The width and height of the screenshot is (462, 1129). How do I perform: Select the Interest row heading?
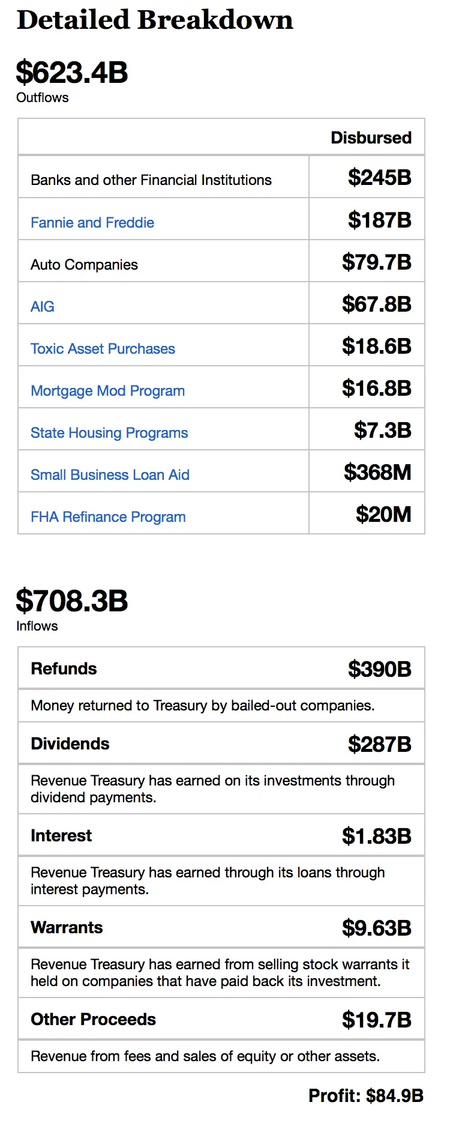61,836
